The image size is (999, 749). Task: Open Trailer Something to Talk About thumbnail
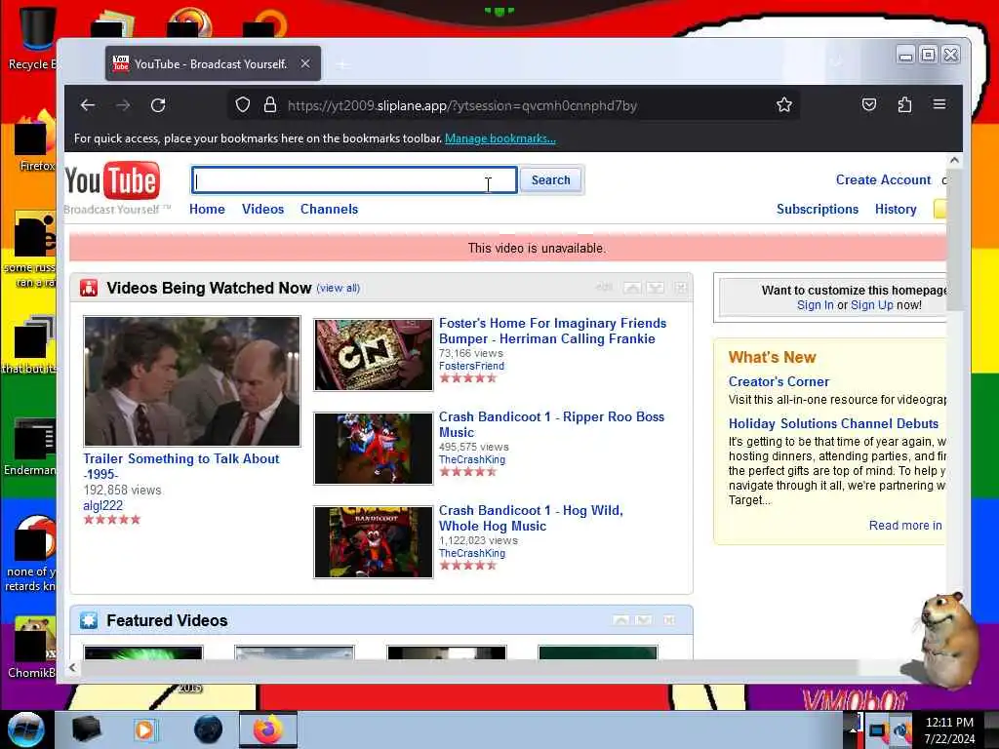coord(192,381)
